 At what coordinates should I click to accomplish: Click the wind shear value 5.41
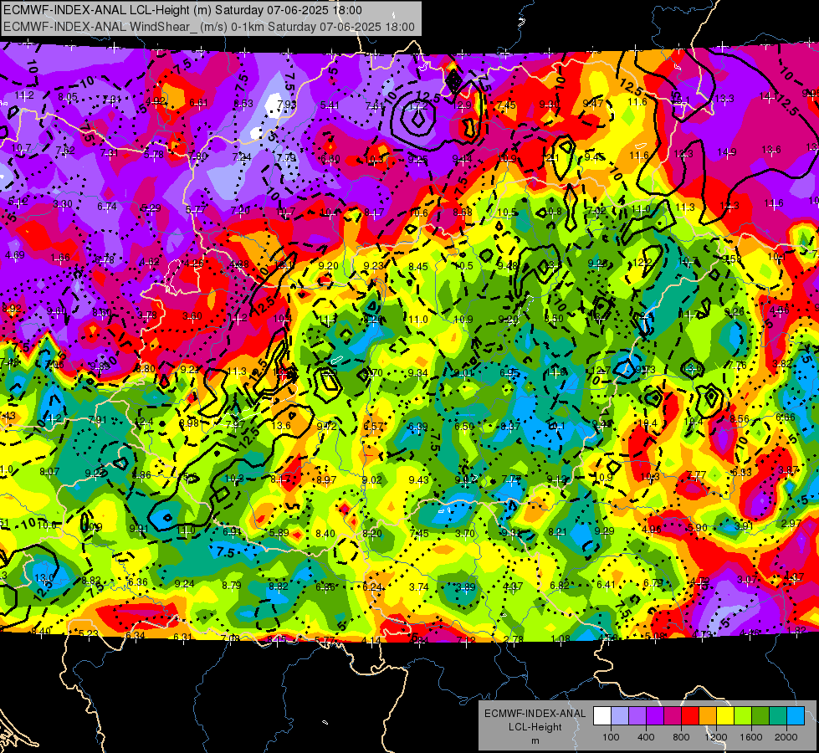pos(330,105)
